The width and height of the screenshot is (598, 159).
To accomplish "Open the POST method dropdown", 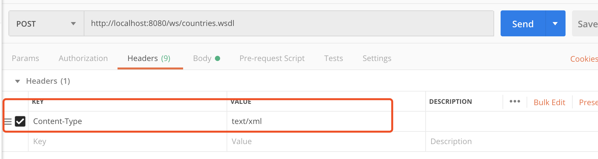I will 46,24.
